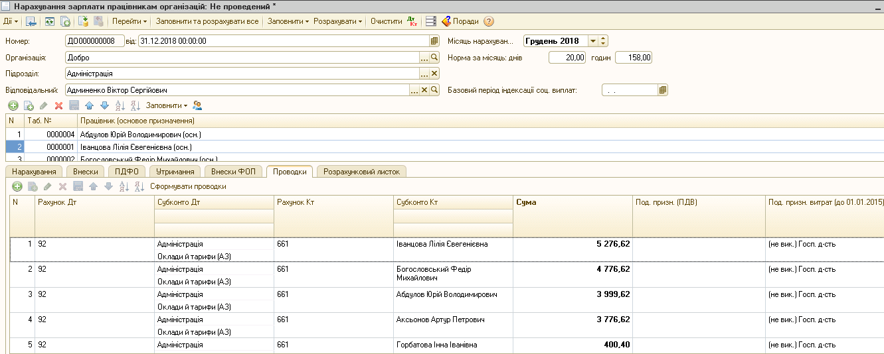Sort employee list ascending
The width and height of the screenshot is (884, 354).
coord(120,105)
